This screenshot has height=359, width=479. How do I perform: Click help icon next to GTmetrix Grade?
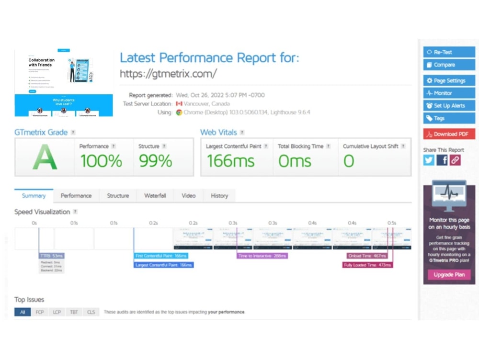click(x=73, y=132)
